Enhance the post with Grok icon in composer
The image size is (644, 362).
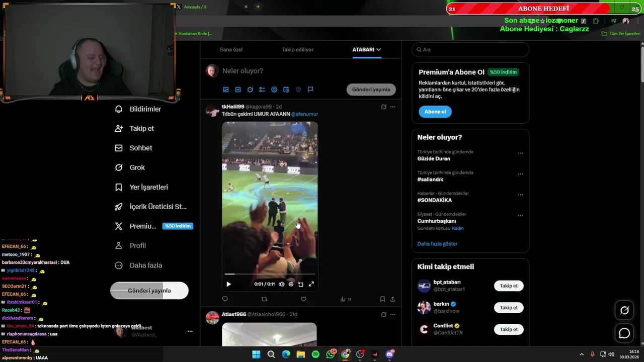(x=250, y=89)
